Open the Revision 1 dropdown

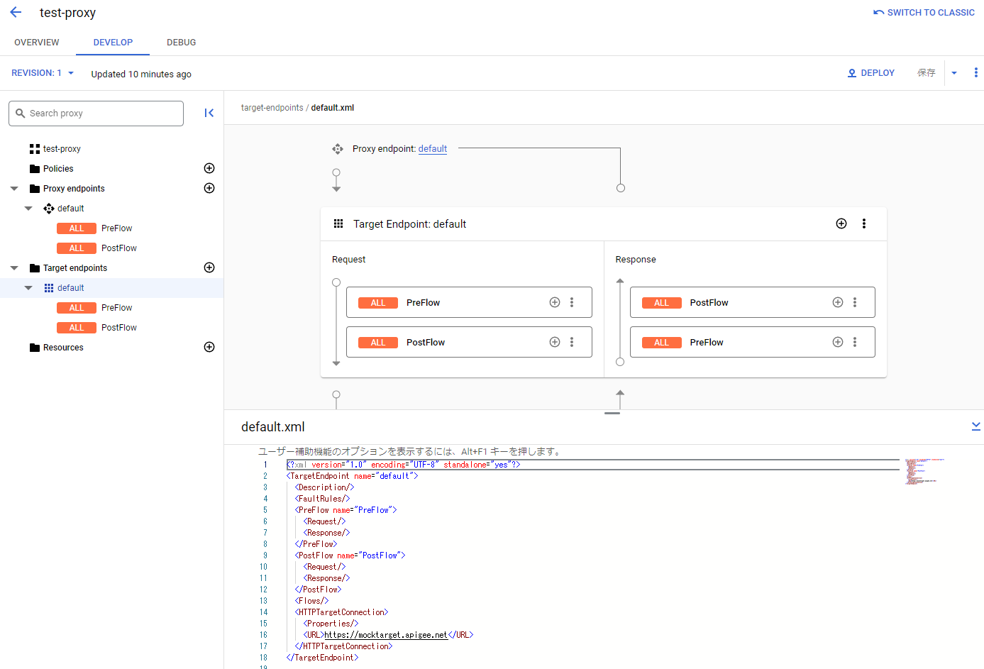click(x=43, y=73)
